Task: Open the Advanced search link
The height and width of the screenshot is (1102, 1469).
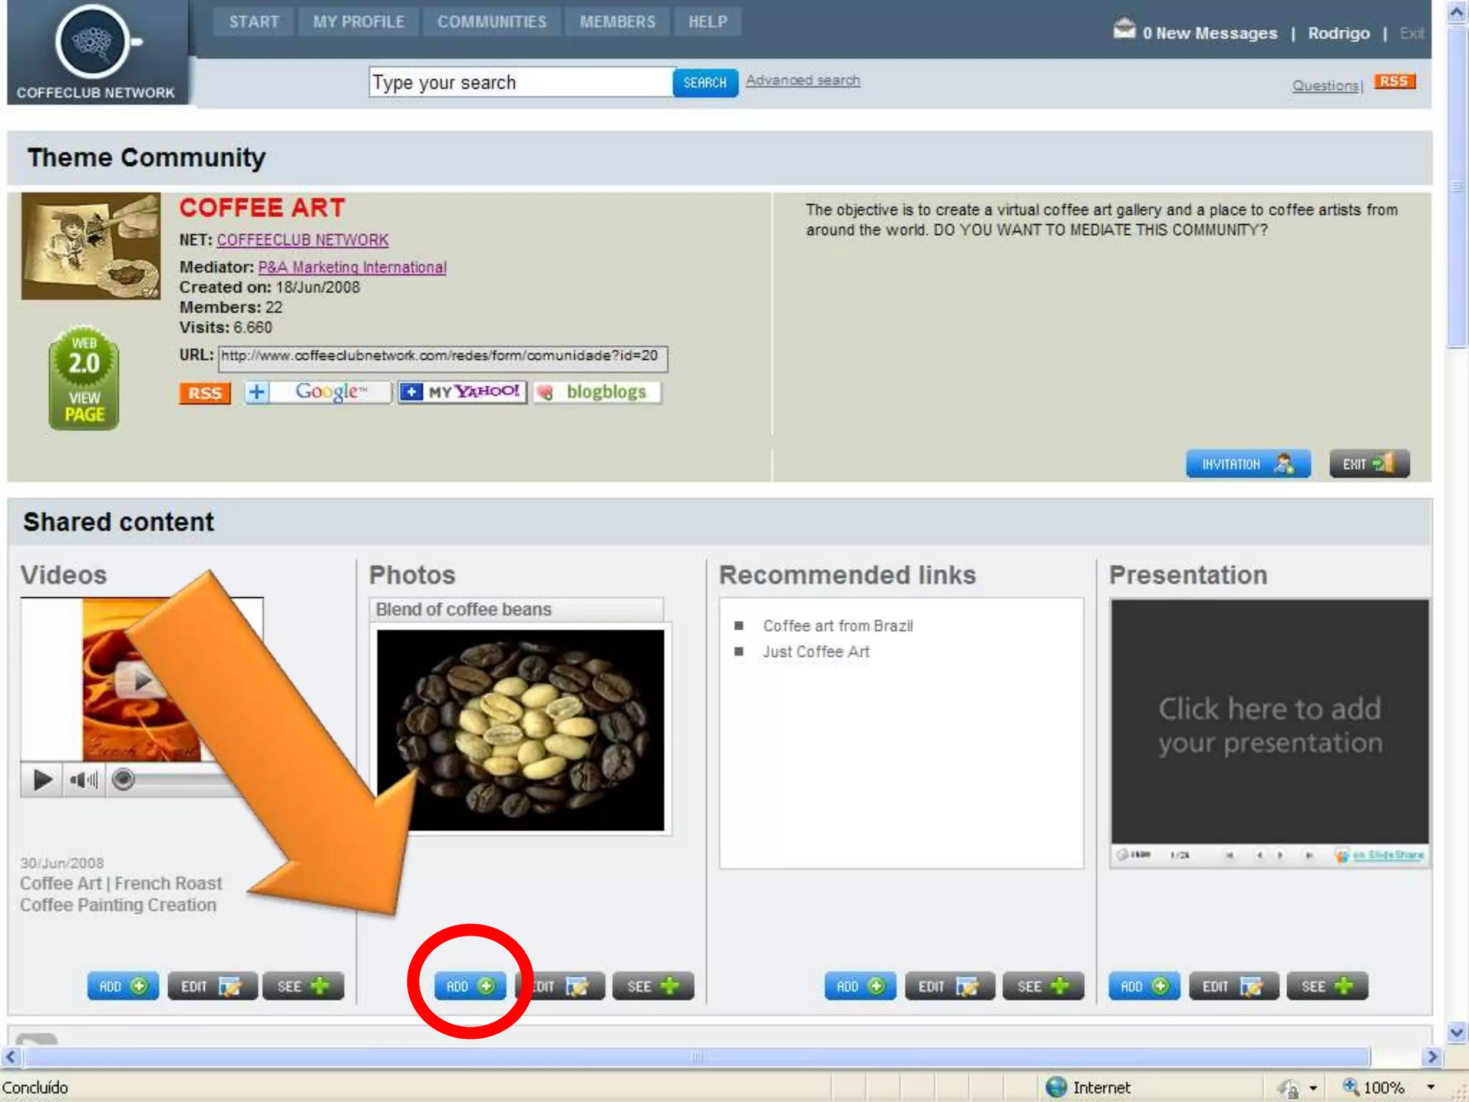Action: 803,80
